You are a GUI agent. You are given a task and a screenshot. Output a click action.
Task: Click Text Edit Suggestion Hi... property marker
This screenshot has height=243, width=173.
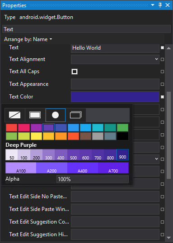click(162, 234)
